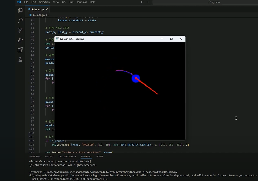This screenshot has height=181, width=258.
Task: Expand the breadcrumb ellipsis symbol
Action: click(49, 15)
